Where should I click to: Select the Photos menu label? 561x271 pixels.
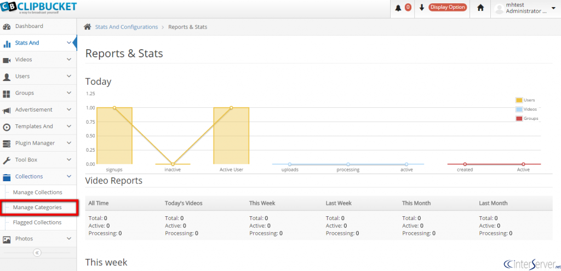tap(24, 239)
